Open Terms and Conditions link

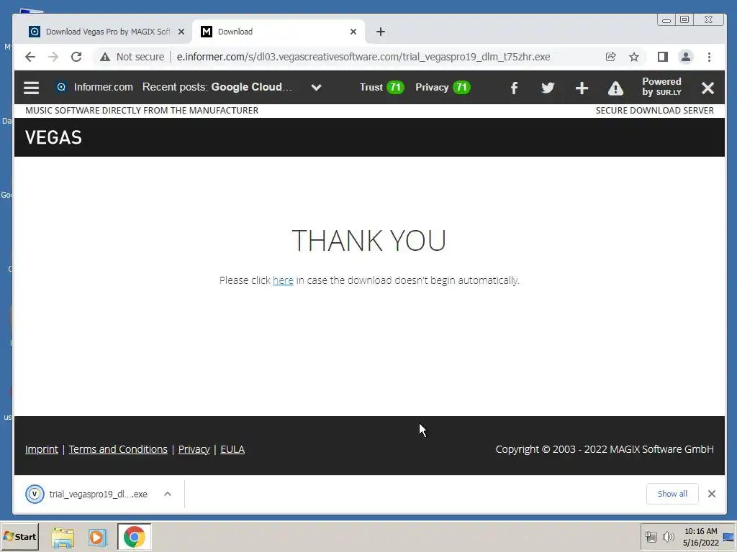118,449
